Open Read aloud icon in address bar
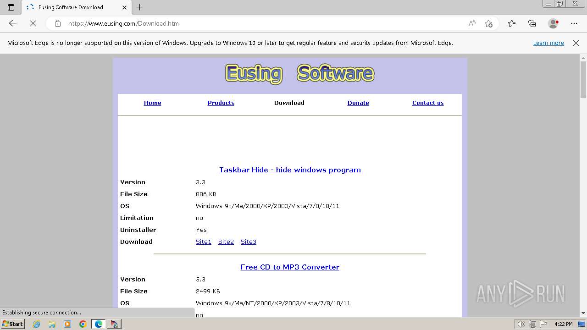 [472, 23]
